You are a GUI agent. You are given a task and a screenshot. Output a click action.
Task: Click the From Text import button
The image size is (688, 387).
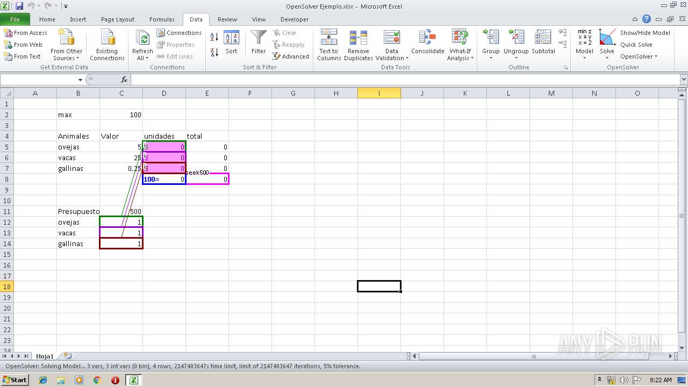pyautogui.click(x=23, y=56)
